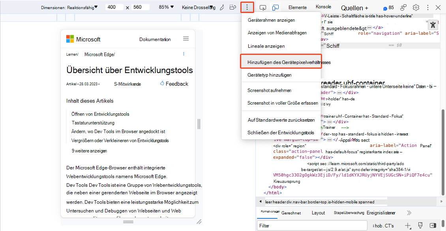Expand hidden tabs with double chevron
The width and height of the screenshot is (446, 231).
coord(409,212)
